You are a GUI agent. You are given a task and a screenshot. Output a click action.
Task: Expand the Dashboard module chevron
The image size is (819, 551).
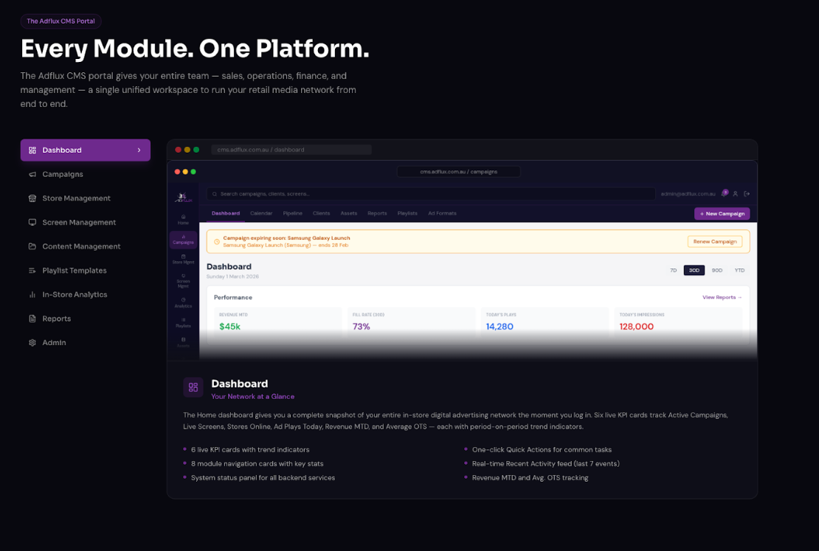(139, 150)
